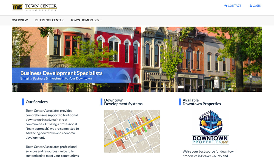Open the Town Homepages menu label
Image resolution: width=274 pixels, height=157 pixels.
84,20
